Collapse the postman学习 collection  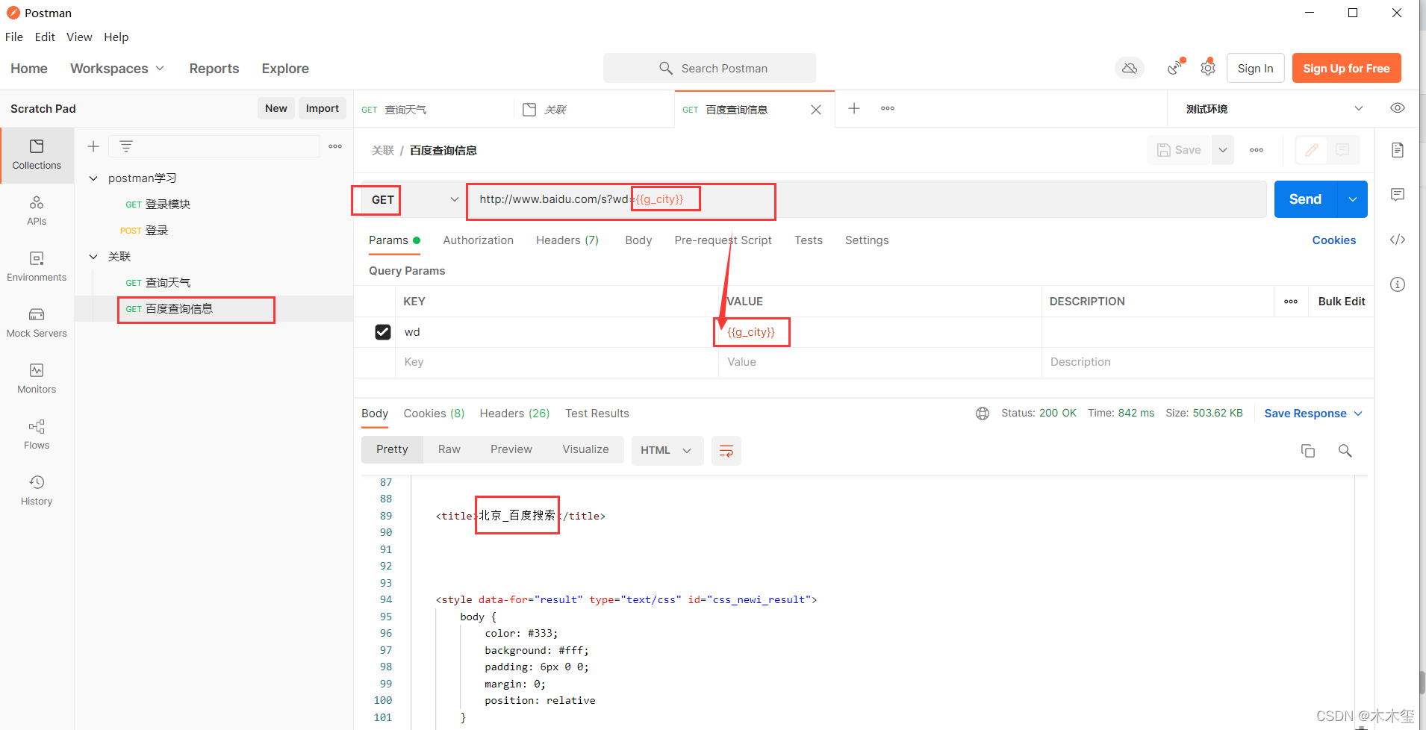93,178
